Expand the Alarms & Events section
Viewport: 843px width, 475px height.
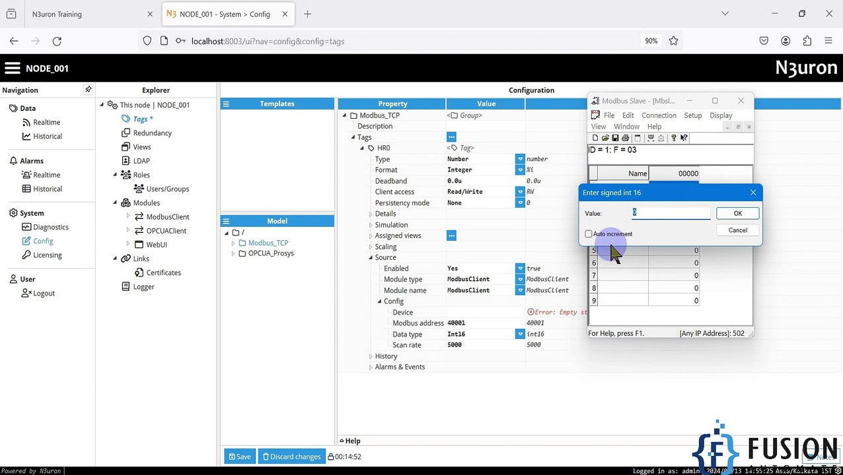(x=371, y=367)
